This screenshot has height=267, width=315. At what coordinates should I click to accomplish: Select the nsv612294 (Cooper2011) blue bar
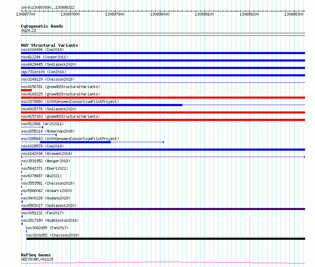(163, 60)
